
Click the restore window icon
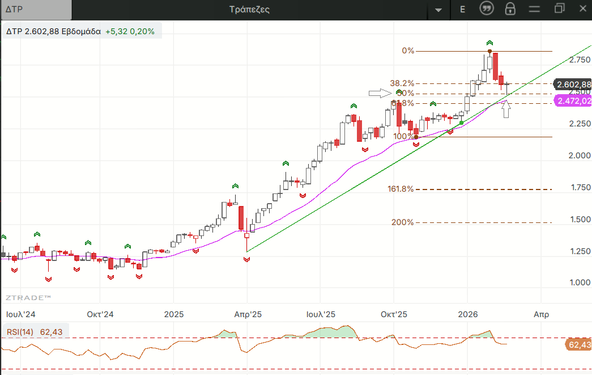[560, 9]
